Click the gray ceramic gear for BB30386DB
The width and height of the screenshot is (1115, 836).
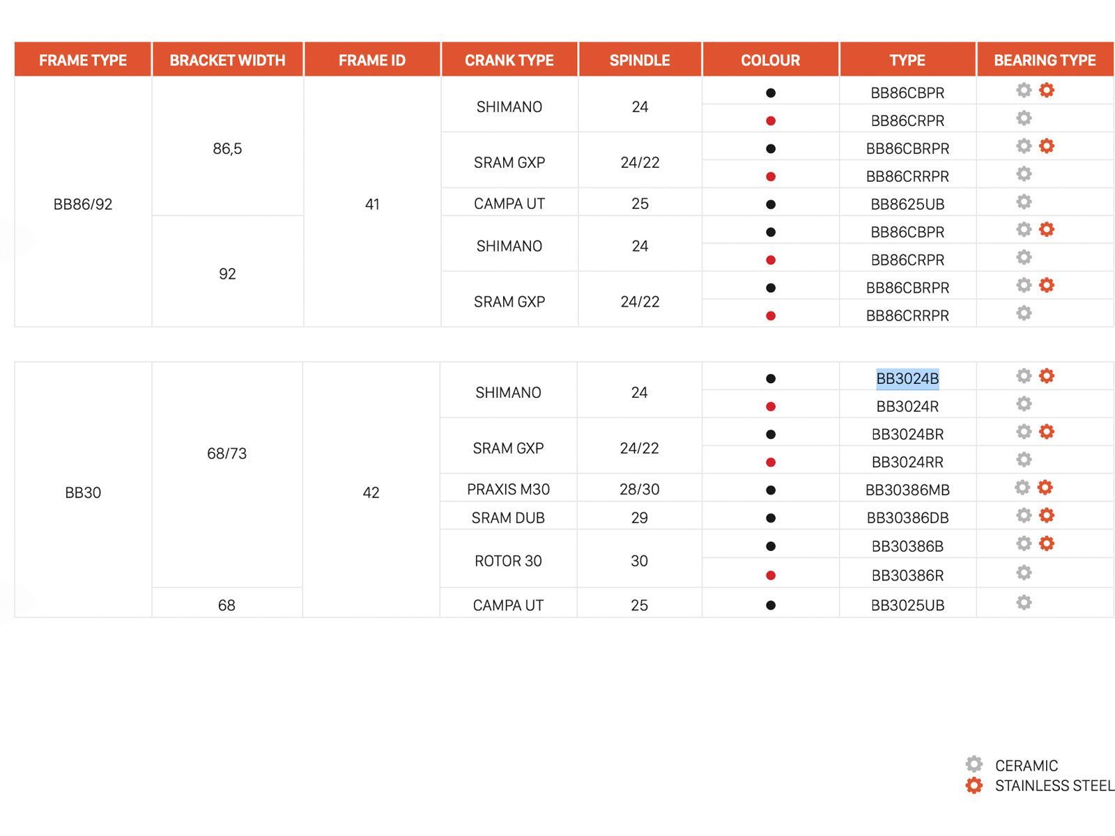[1023, 516]
